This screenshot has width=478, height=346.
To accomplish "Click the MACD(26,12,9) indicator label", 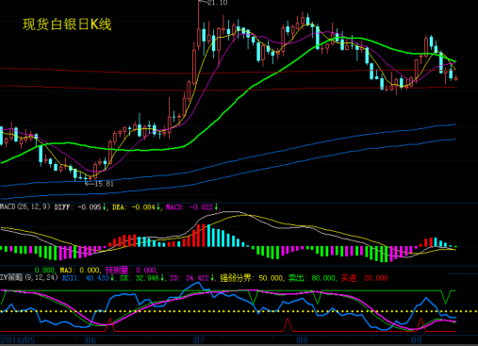I will click(x=25, y=206).
